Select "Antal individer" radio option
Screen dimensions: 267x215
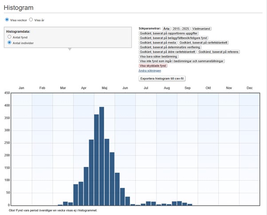(x=10, y=43)
